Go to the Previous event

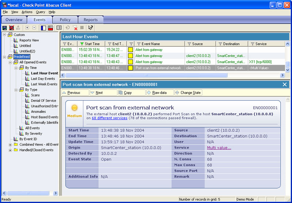click(75, 93)
